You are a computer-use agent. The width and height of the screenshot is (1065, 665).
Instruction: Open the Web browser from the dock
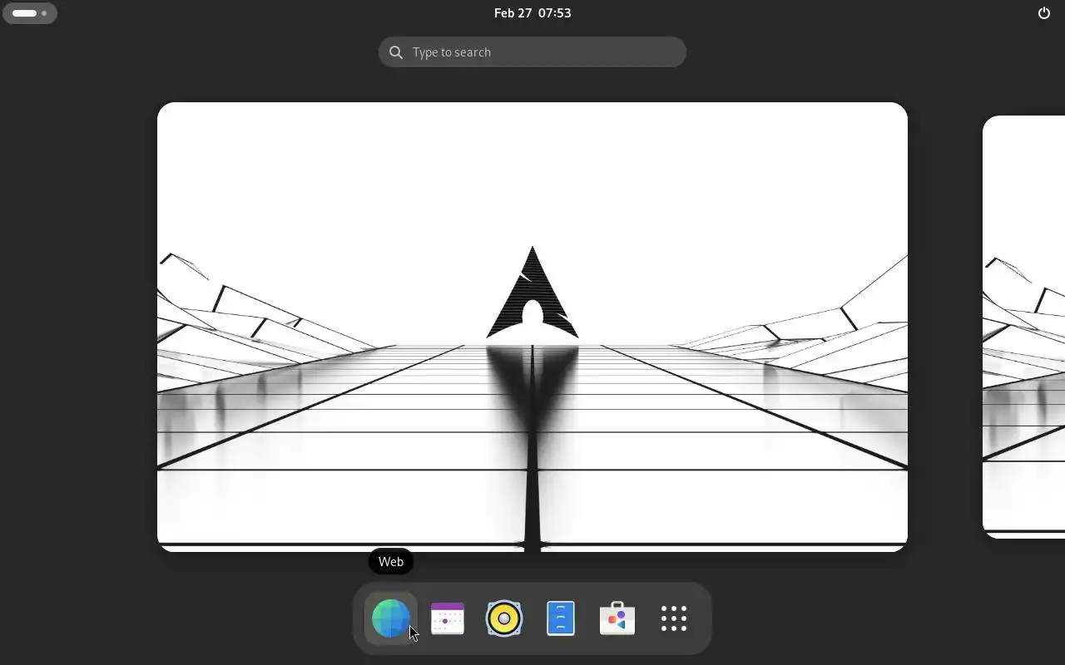pyautogui.click(x=391, y=618)
